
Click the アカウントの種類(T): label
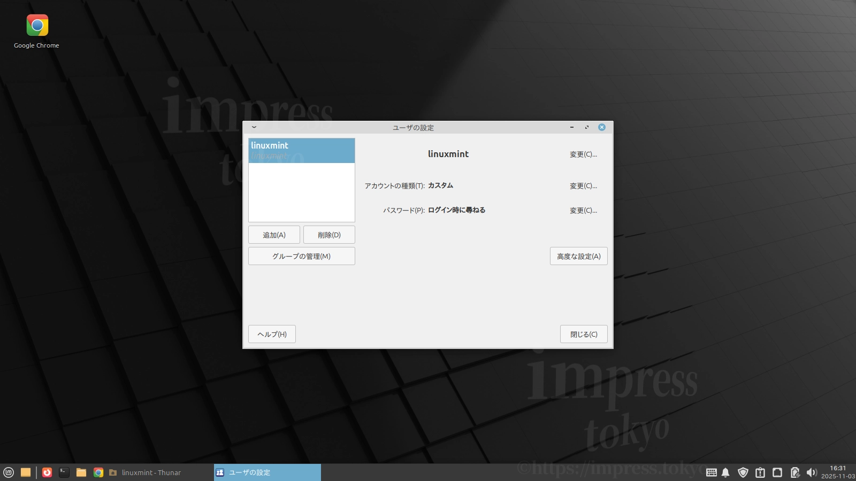(395, 186)
